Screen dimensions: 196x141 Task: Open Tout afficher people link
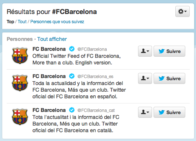coord(52,39)
